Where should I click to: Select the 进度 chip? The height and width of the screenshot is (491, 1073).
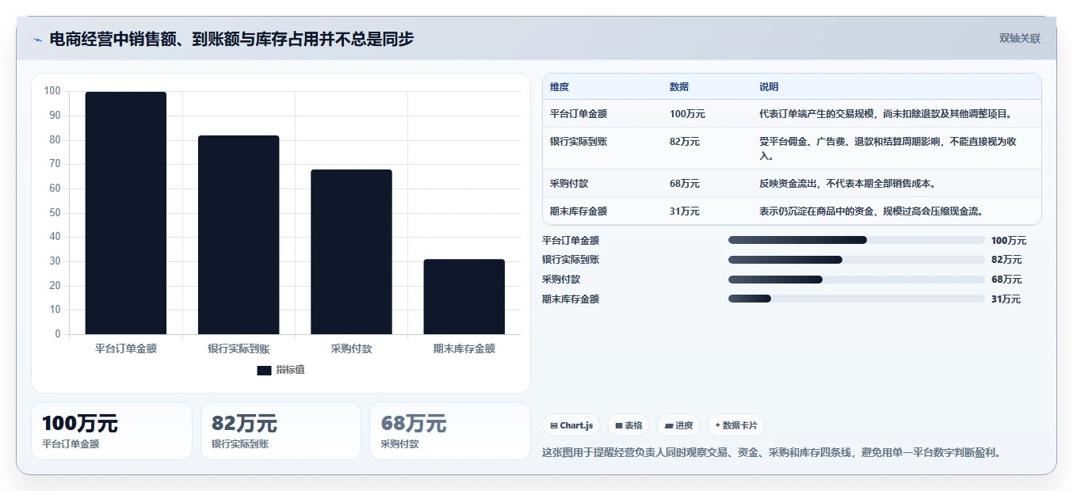tap(678, 425)
